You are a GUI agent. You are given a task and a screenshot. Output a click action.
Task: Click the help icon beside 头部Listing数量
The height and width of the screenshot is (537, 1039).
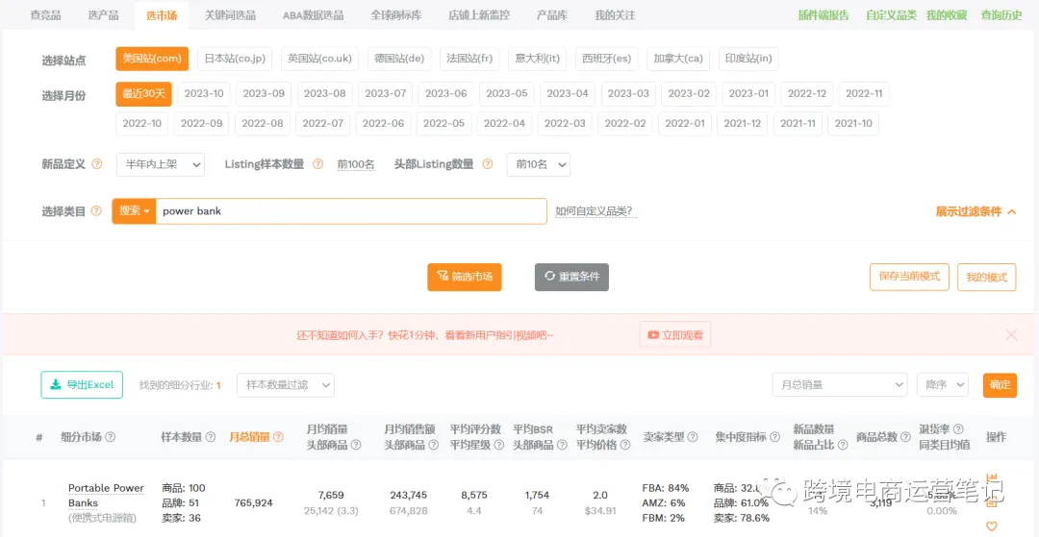(488, 164)
